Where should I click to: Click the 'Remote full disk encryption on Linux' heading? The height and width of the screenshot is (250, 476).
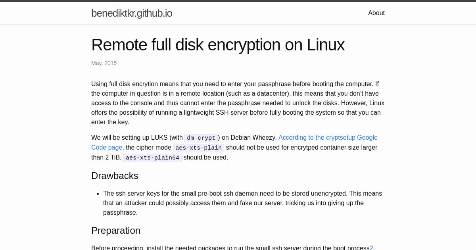[x=218, y=45]
